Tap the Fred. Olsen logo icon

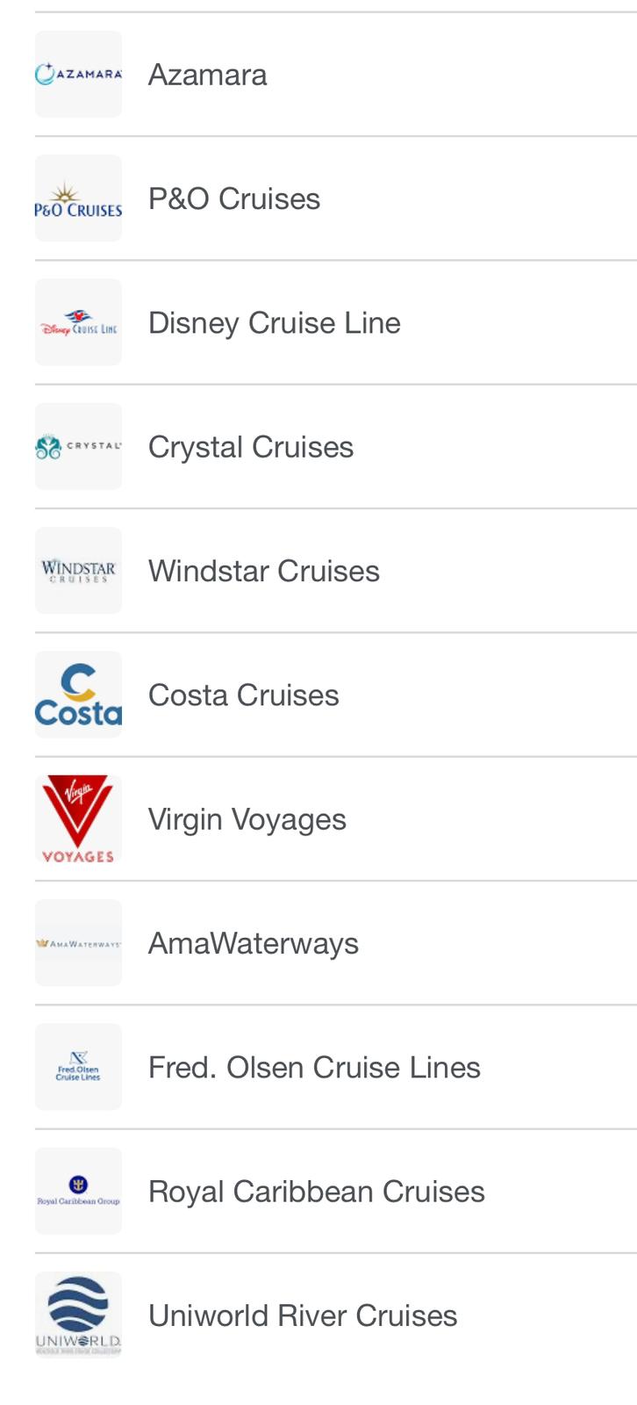point(78,1067)
